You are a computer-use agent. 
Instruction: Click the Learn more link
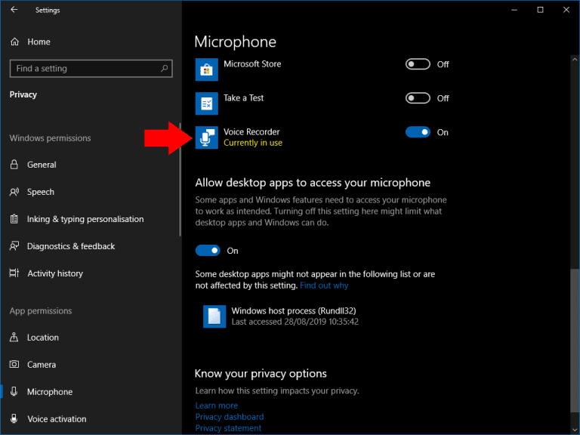point(215,406)
